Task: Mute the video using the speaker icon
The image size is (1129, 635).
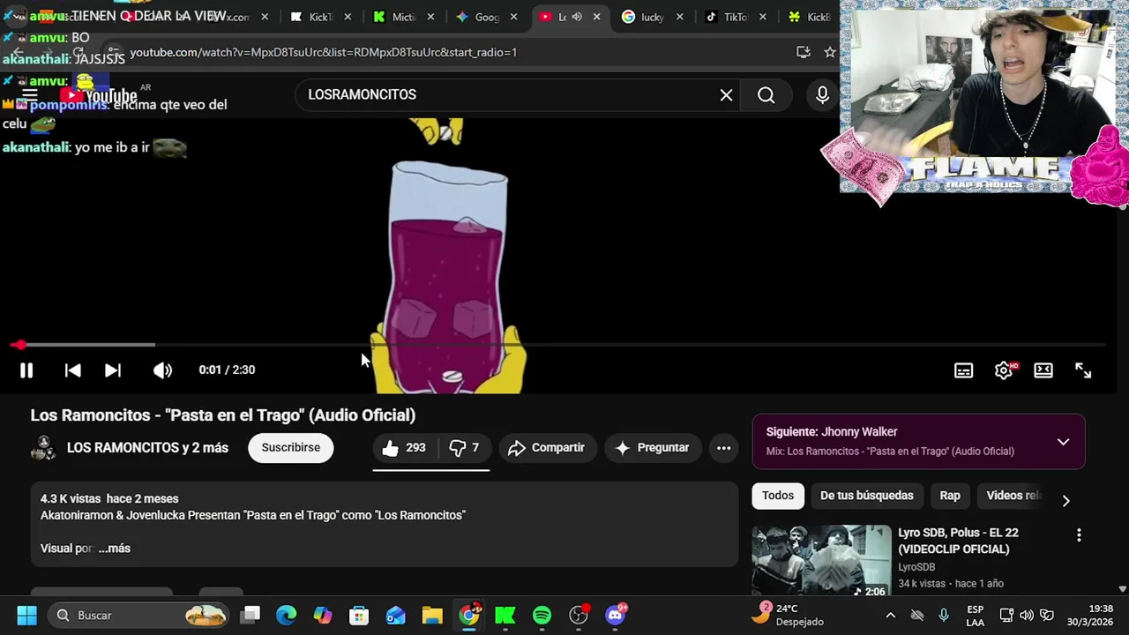Action: tap(162, 370)
